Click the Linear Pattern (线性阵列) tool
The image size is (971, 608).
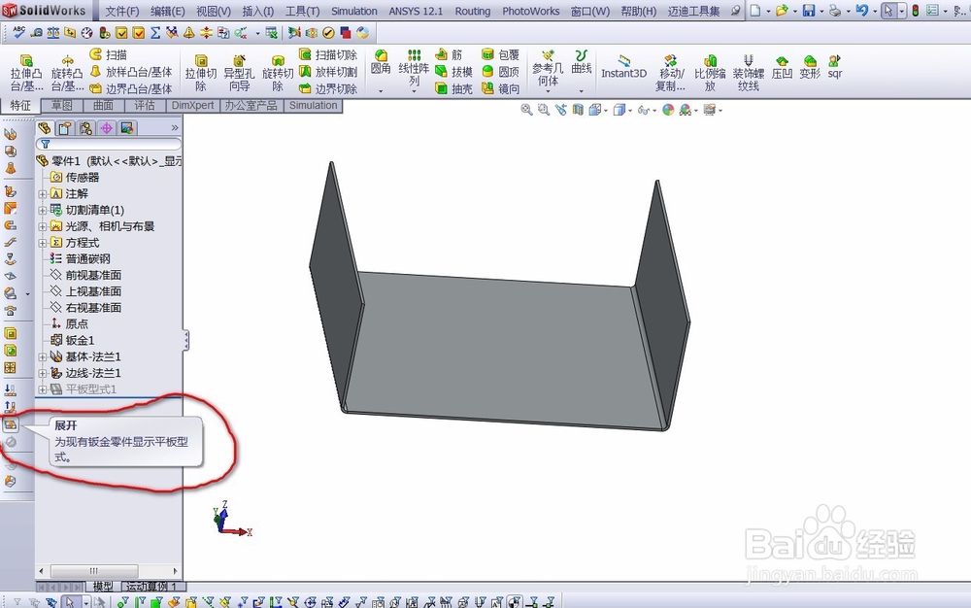tap(414, 67)
